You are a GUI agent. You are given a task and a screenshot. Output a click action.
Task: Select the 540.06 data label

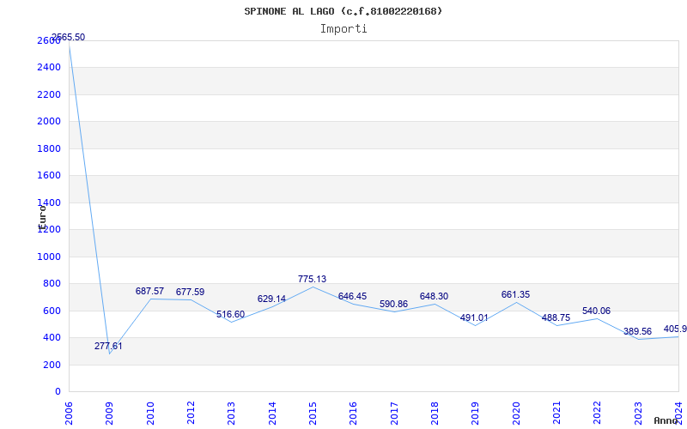596,311
